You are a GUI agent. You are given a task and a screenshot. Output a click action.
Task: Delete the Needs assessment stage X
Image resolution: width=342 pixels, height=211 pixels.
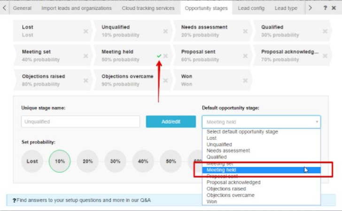(245, 31)
